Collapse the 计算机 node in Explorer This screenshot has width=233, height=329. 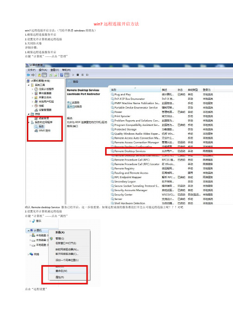[28, 230]
